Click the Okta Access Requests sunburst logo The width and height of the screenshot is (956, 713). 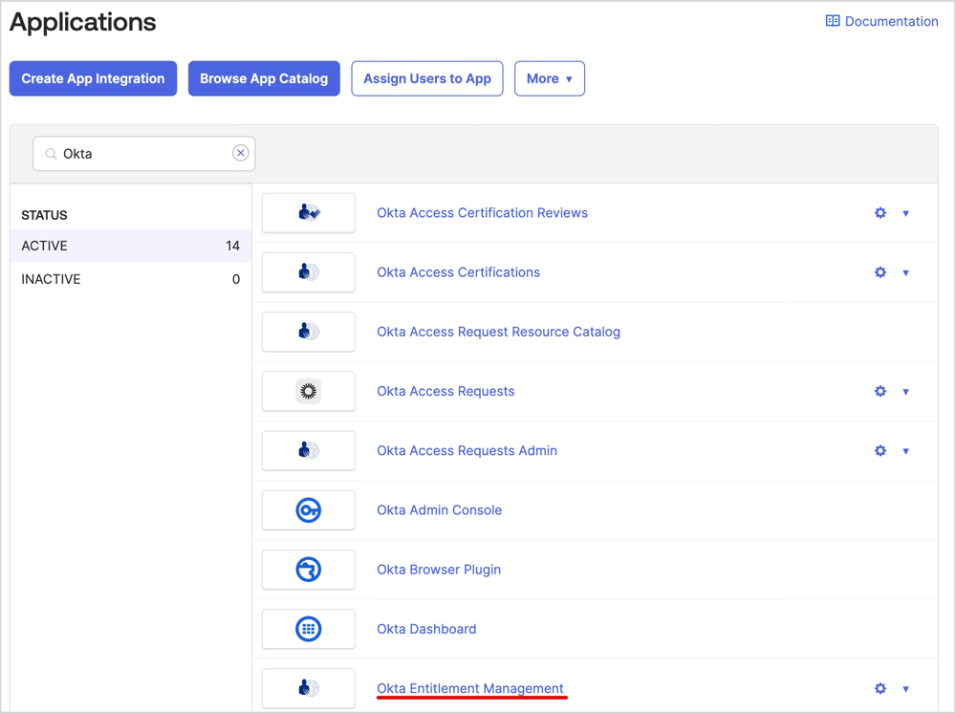coord(309,391)
